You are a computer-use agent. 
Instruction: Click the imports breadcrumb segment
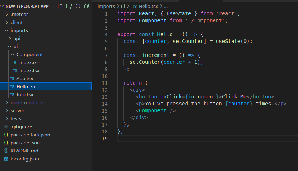106,7
